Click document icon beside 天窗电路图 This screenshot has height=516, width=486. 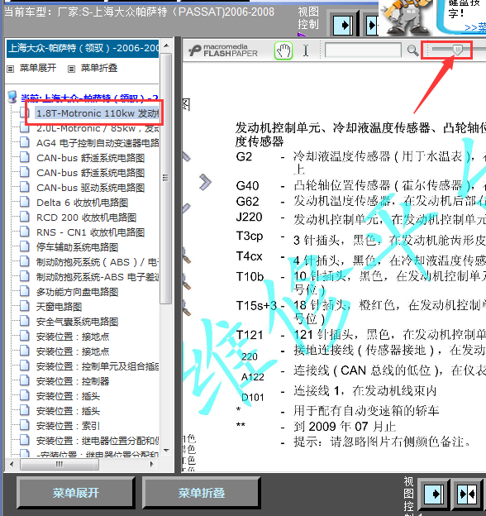tap(24, 306)
